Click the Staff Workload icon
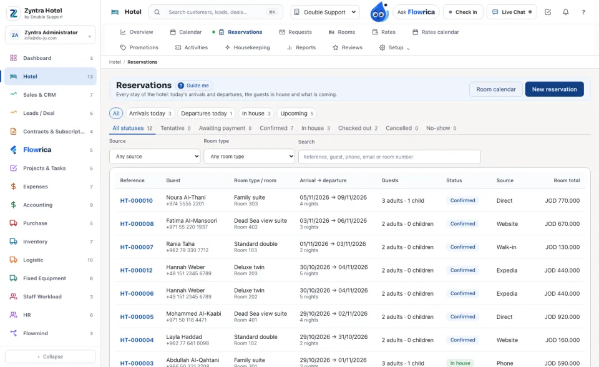Screen dimensions: 599x367 pyautogui.click(x=13, y=296)
